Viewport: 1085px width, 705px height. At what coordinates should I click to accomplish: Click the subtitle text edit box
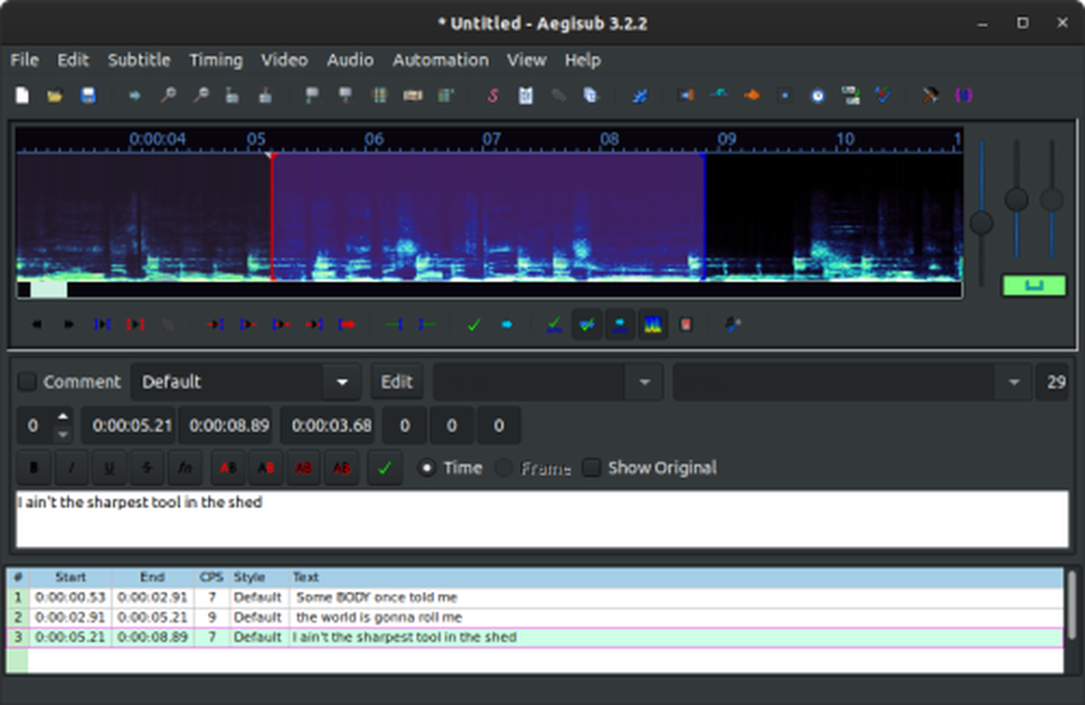coord(542,520)
